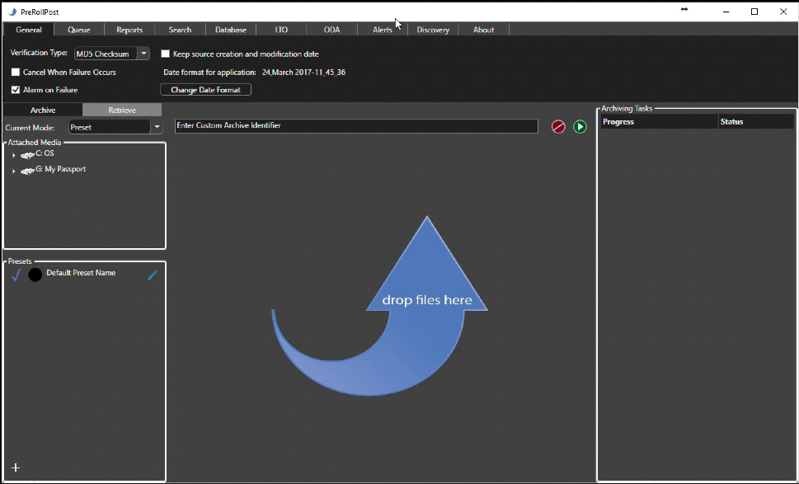Click the Progress column header
The width and height of the screenshot is (799, 484).
tap(660, 122)
